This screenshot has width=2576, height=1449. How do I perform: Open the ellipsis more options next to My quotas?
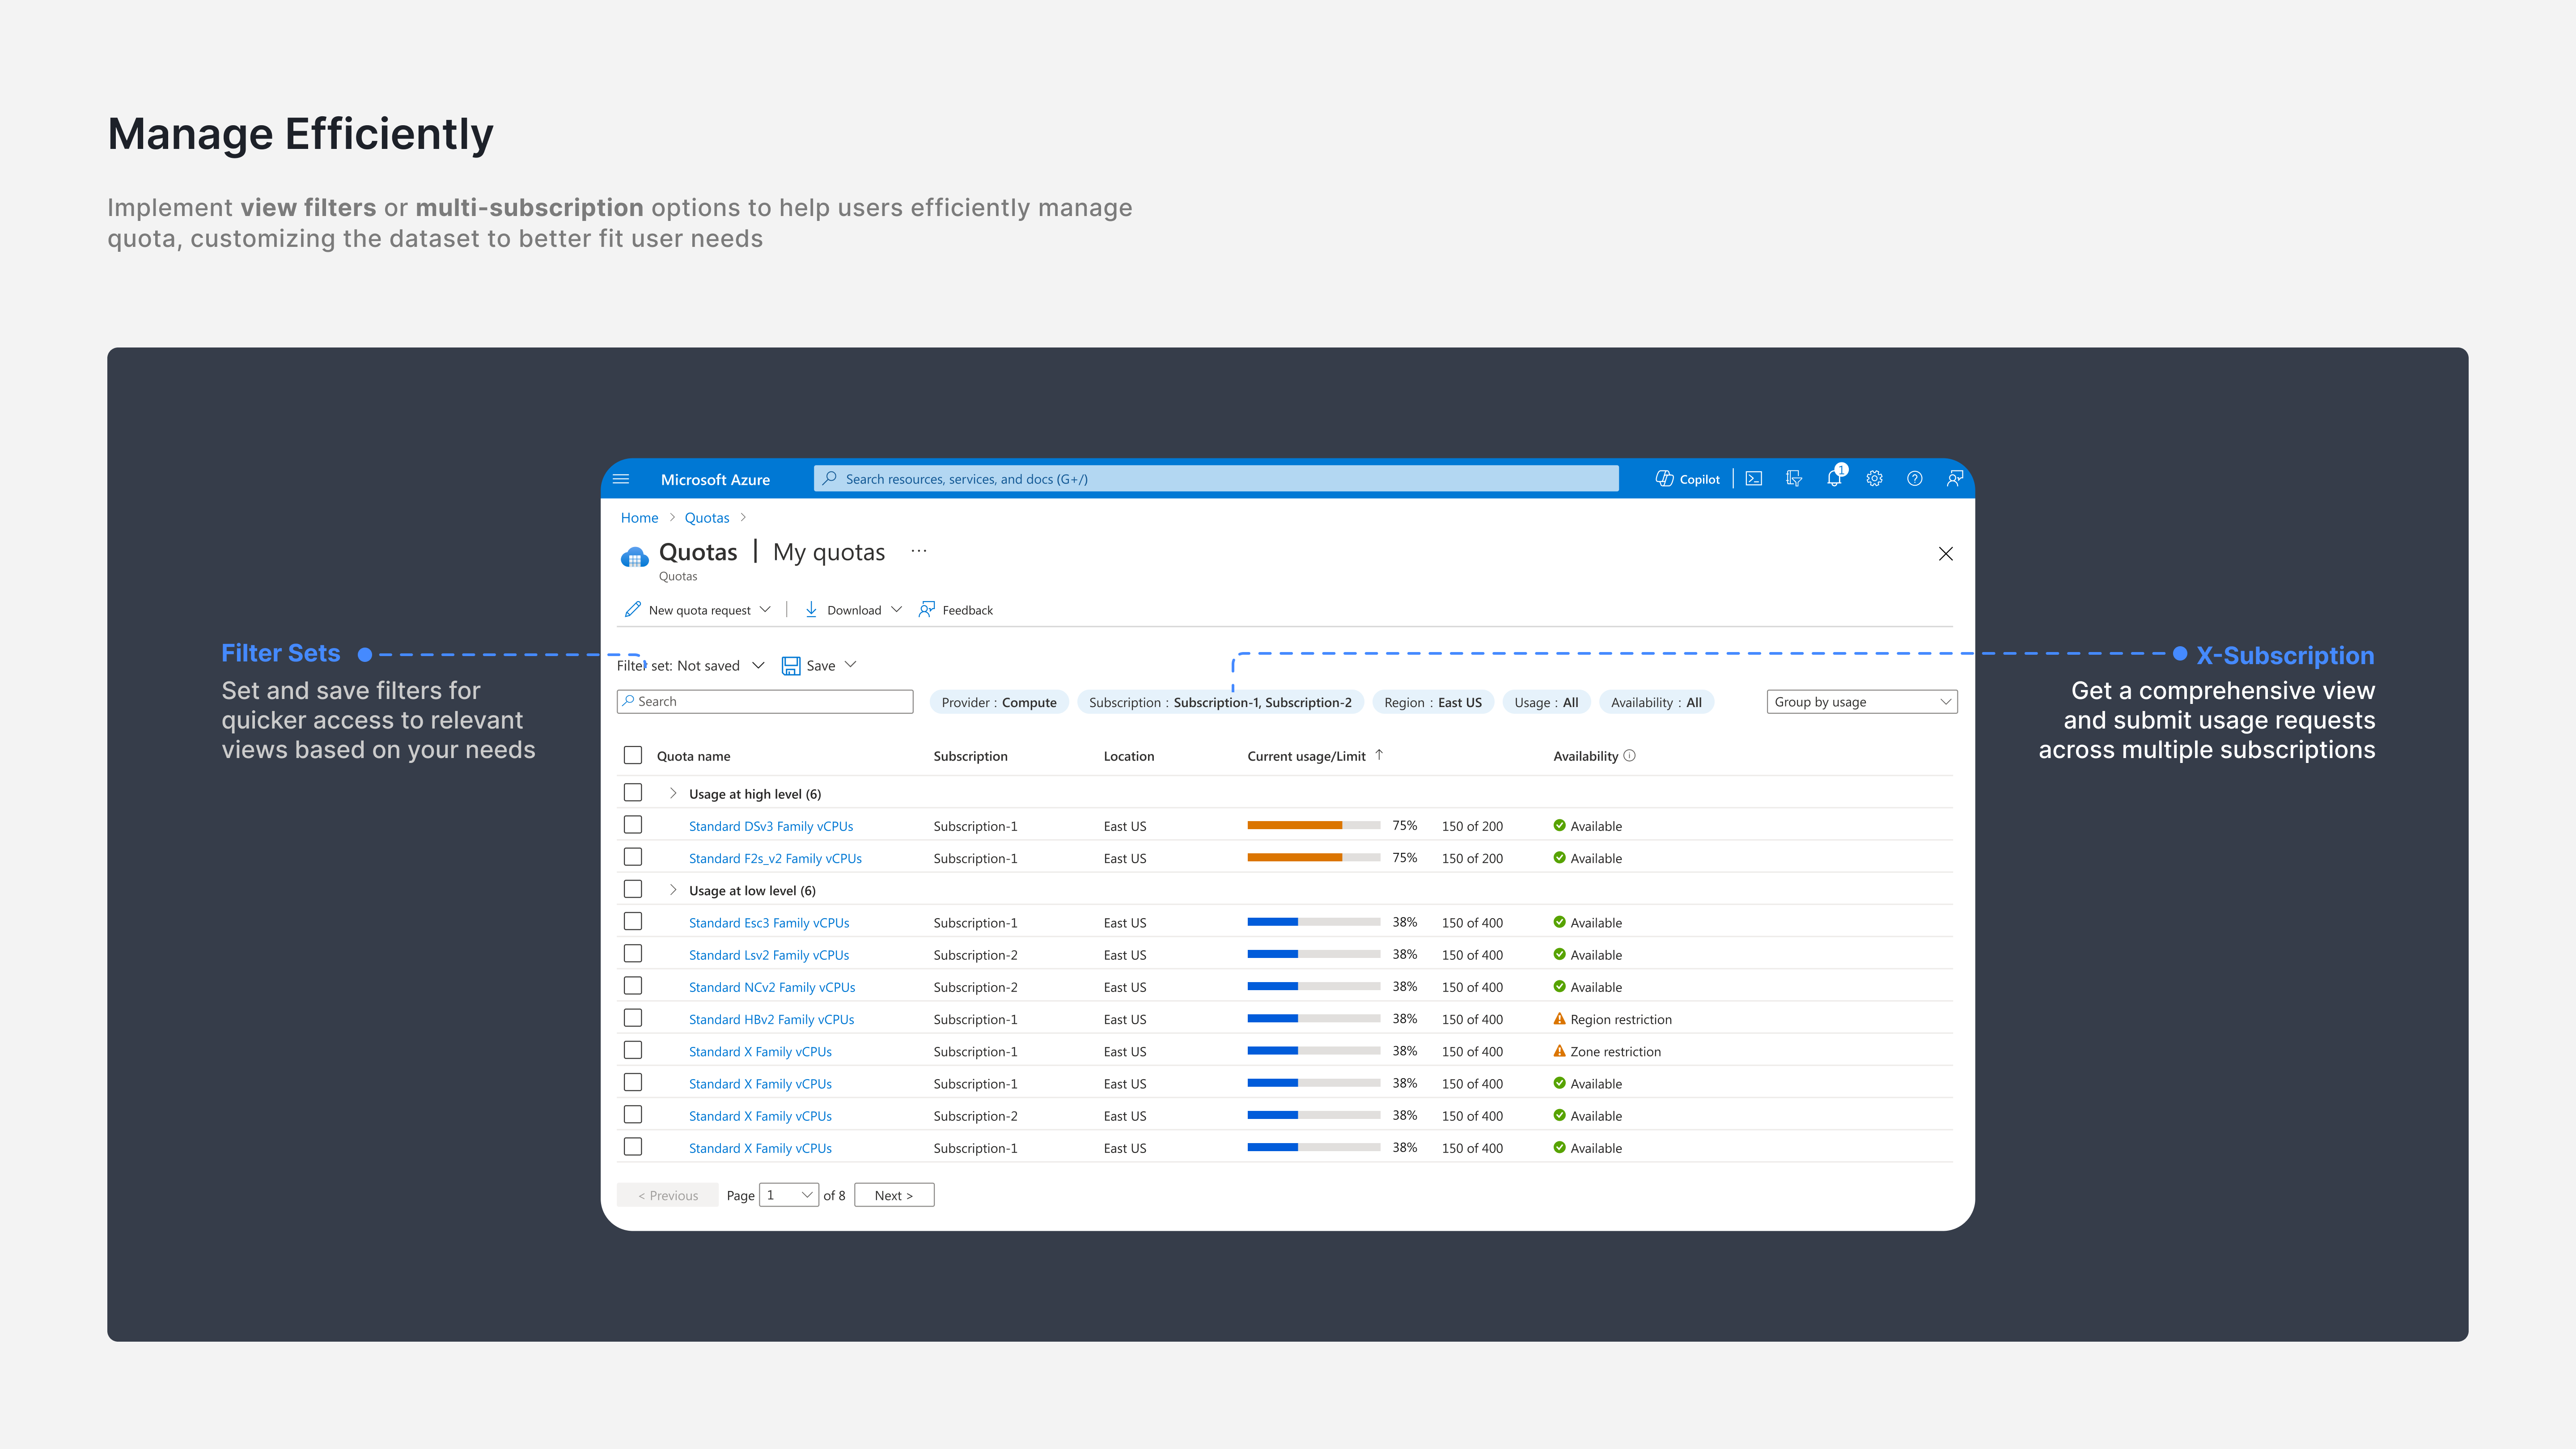tap(919, 551)
